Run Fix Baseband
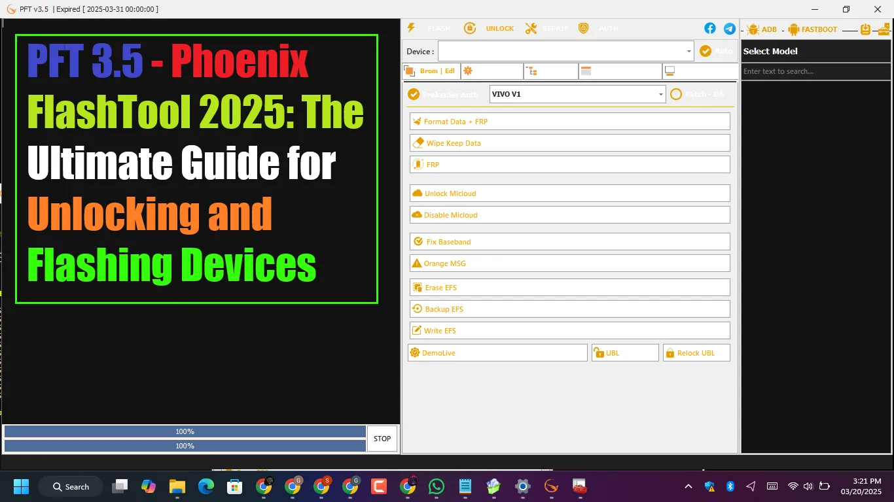Screen dimensions: 894x502 coord(569,241)
